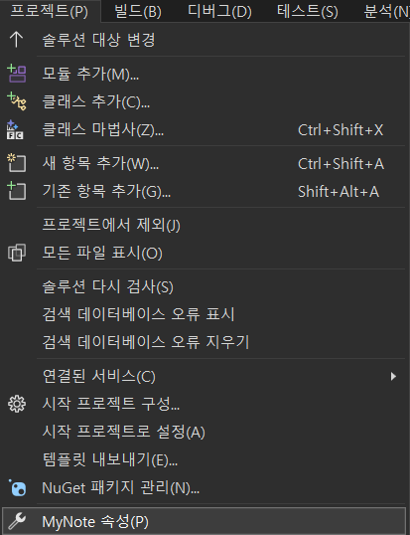Click the up-arrow icon for 솔루션 대상 변경
Screen dimensions: 410x535
pos(16,40)
